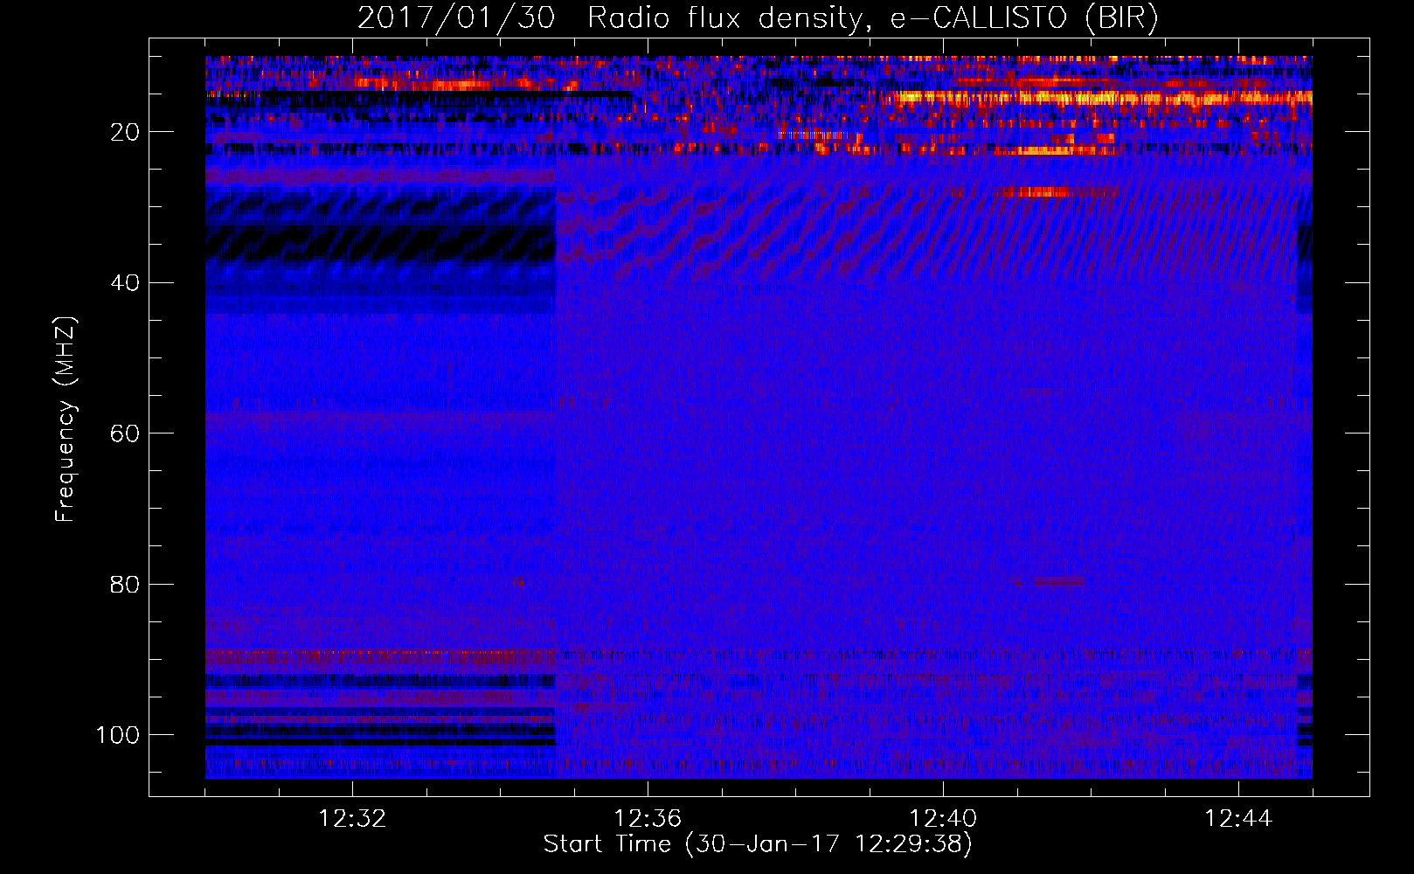Viewport: 1414px width, 874px height.
Task: Click the 80 frequency tick label
Action: [x=126, y=584]
